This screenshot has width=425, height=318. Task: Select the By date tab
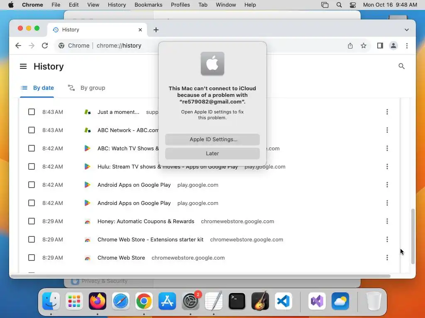[x=37, y=88]
